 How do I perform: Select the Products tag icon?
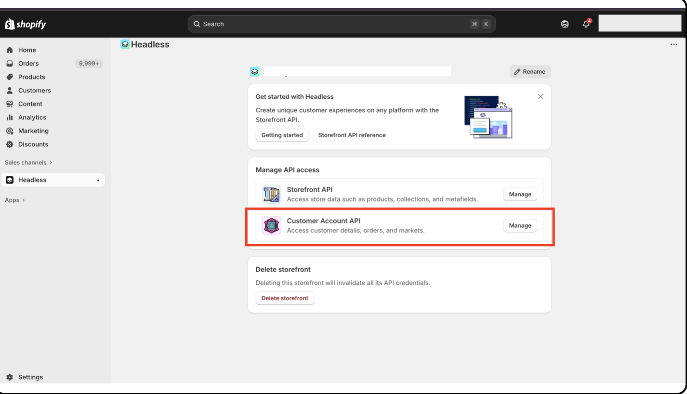(10, 77)
